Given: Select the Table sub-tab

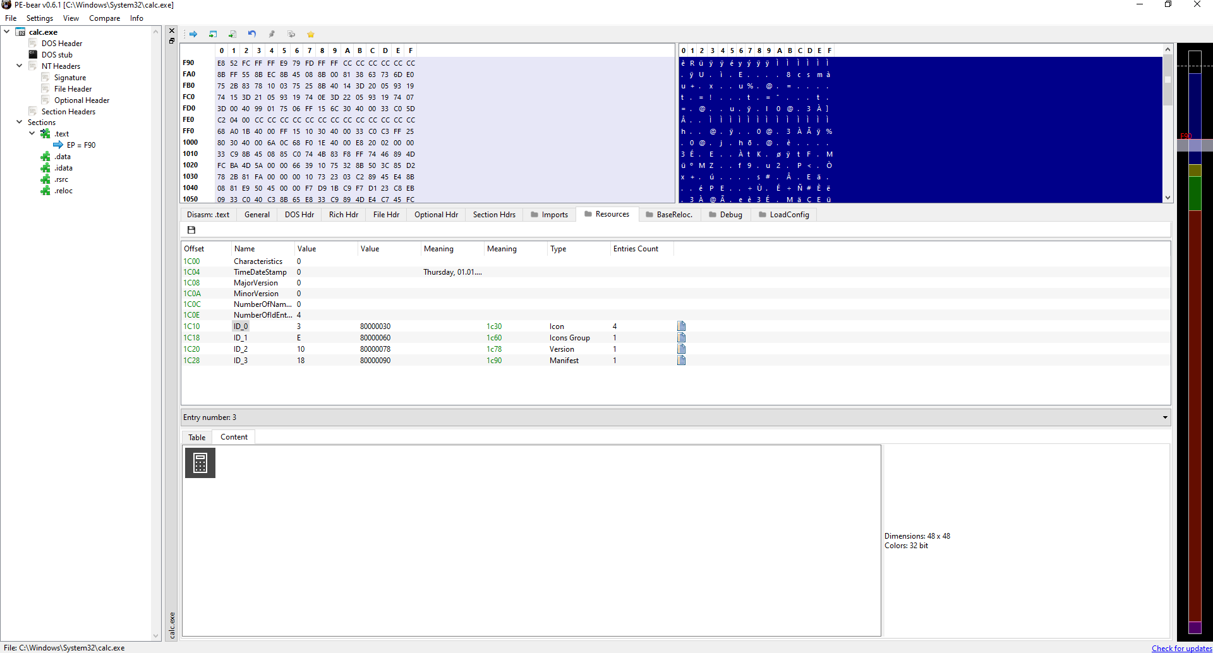Looking at the screenshot, I should point(197,437).
